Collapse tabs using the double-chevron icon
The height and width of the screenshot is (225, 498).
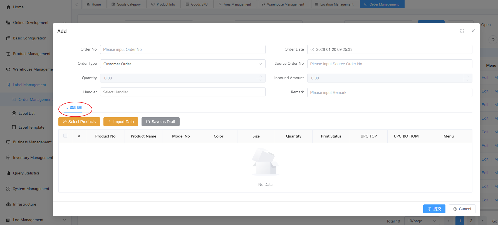(77, 4)
